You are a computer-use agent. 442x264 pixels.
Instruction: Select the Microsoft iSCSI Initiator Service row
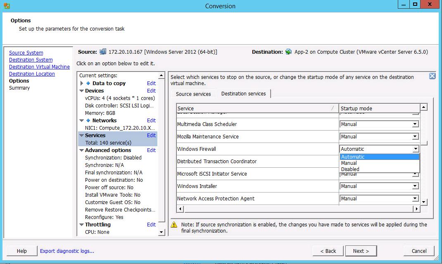click(258, 174)
